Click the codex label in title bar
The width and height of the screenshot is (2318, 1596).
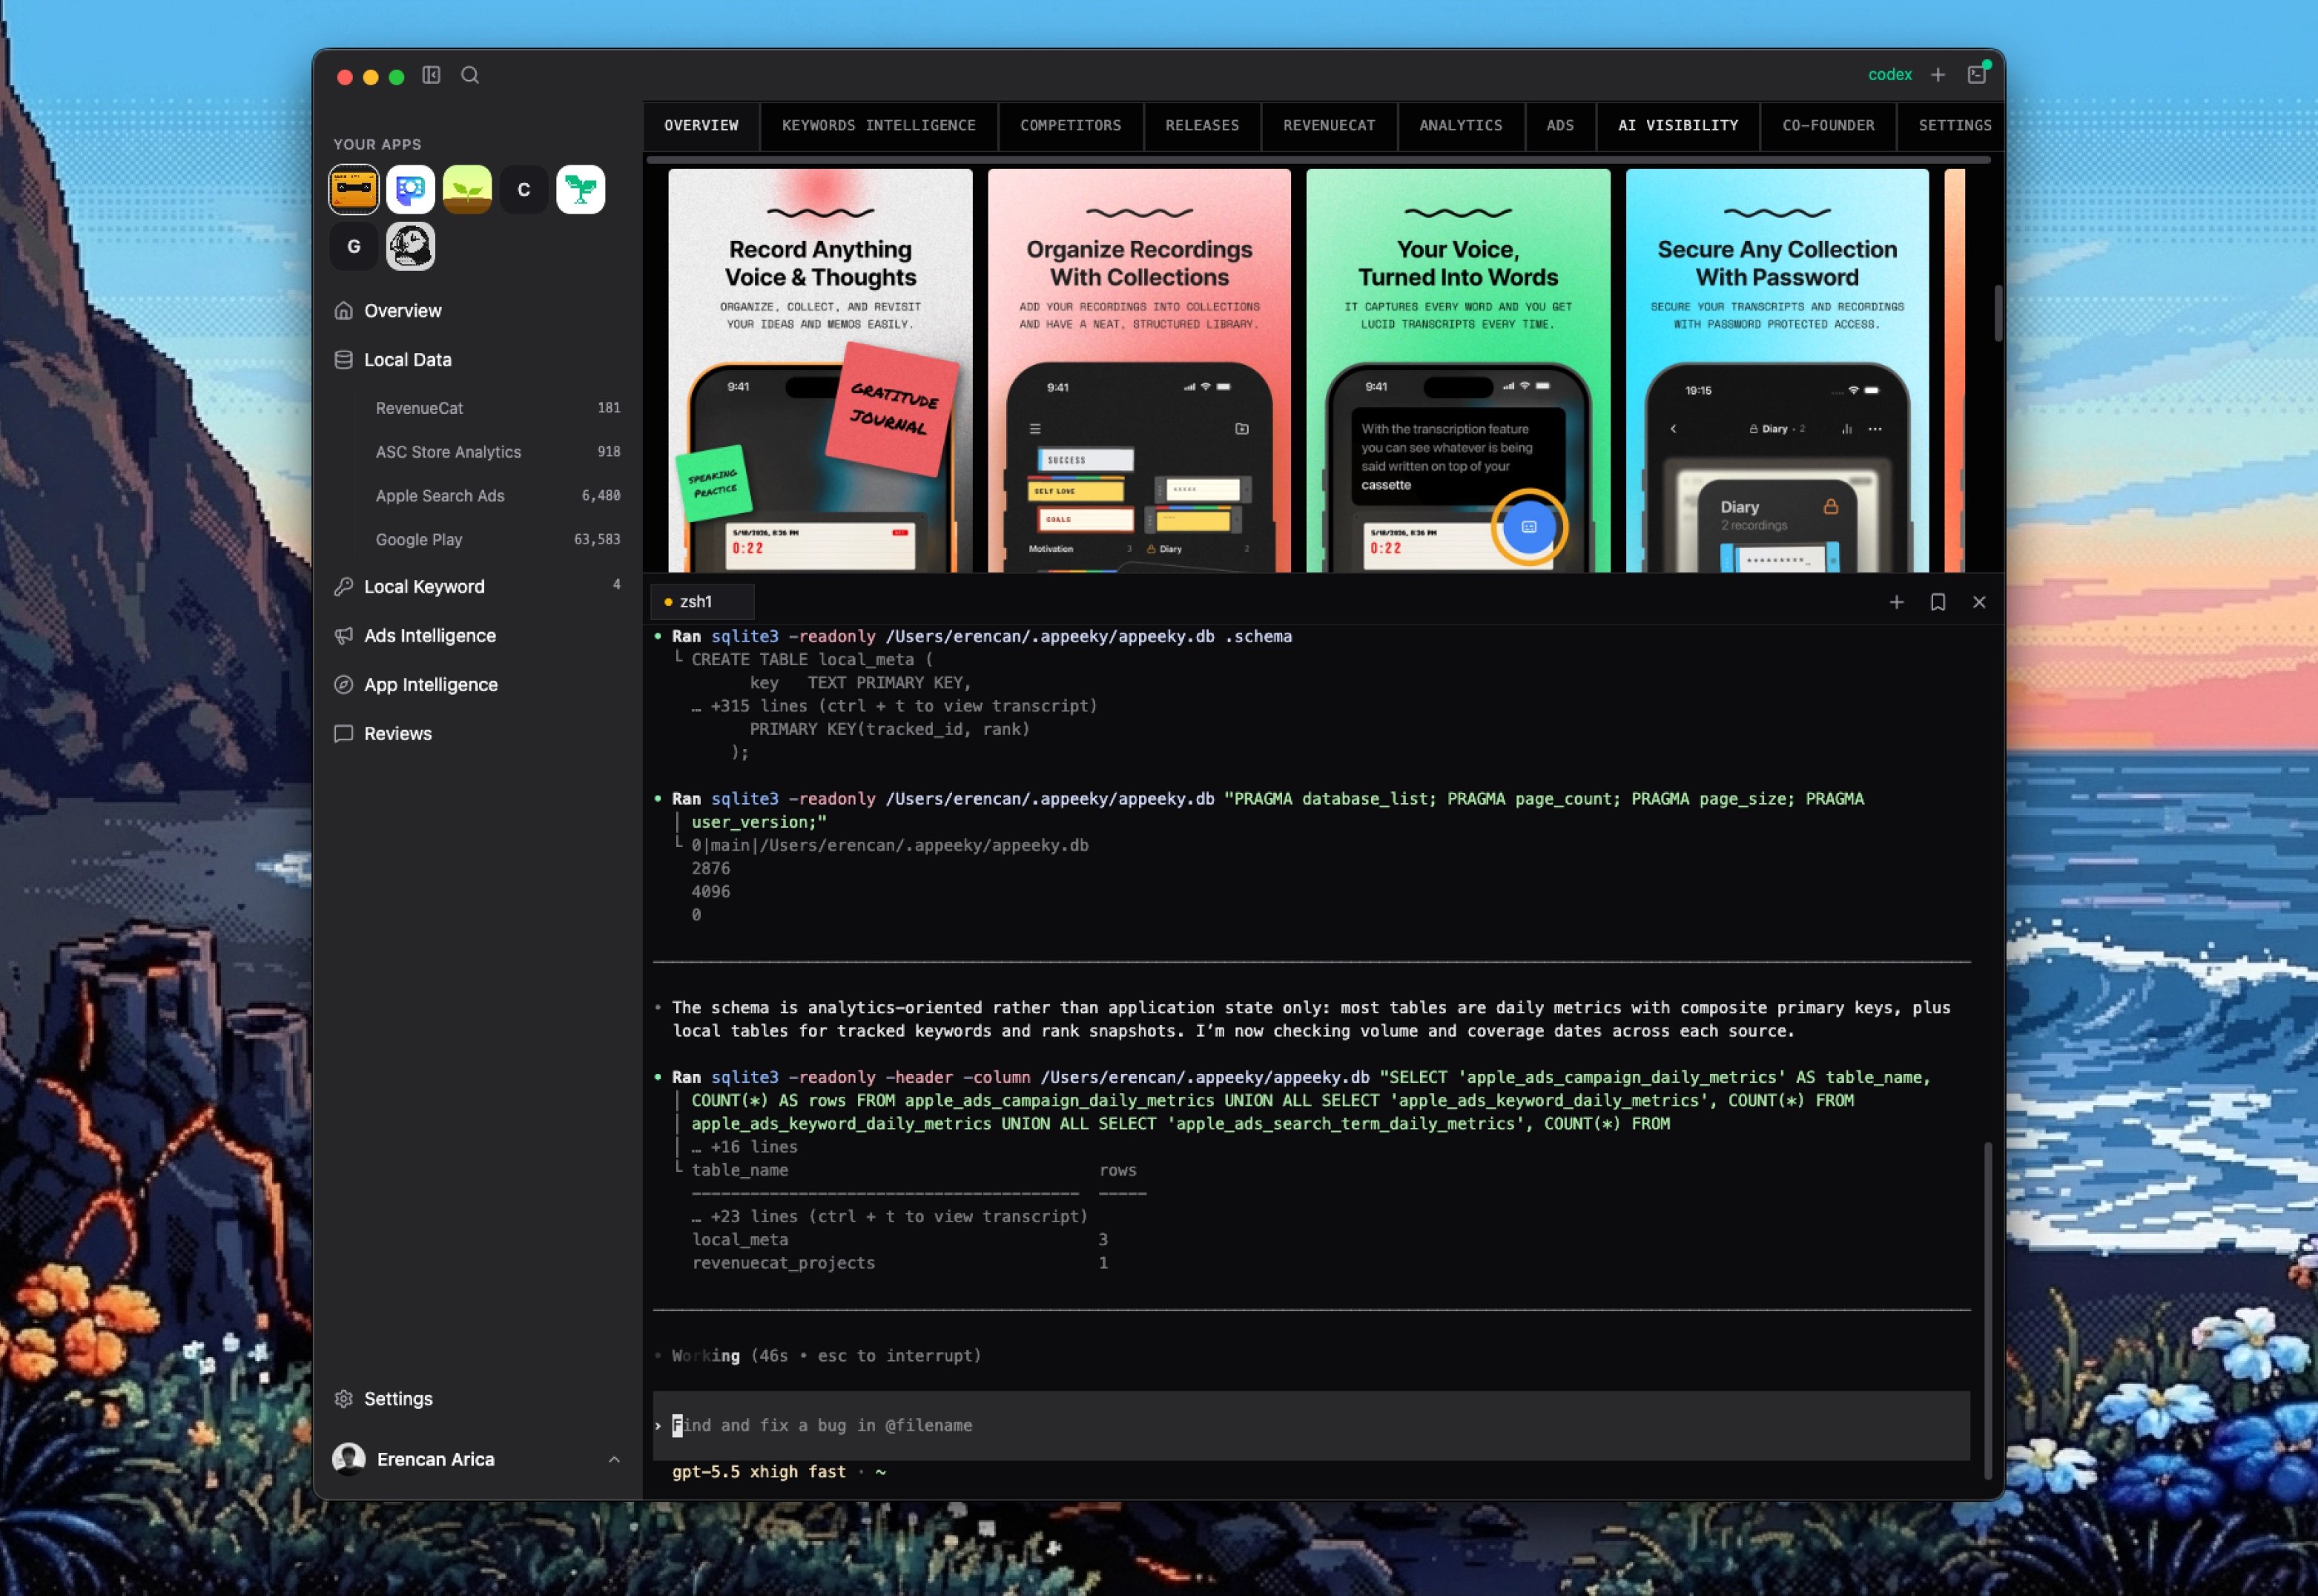[x=1889, y=75]
